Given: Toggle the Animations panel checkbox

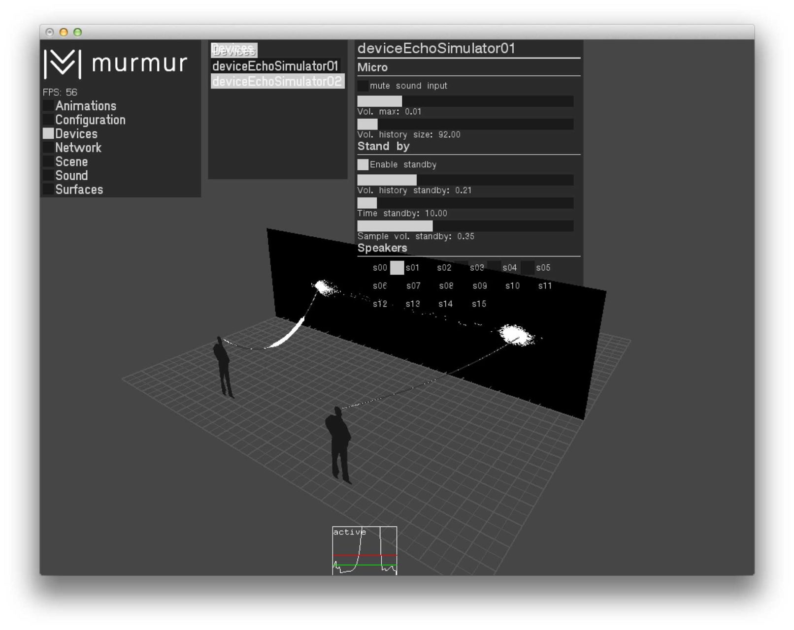Looking at the screenshot, I should point(48,106).
